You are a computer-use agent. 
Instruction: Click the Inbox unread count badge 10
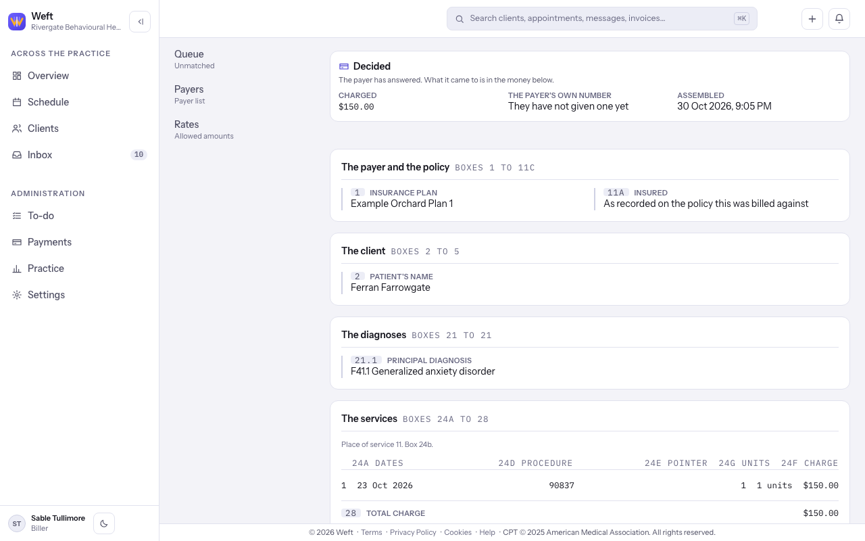click(x=139, y=155)
